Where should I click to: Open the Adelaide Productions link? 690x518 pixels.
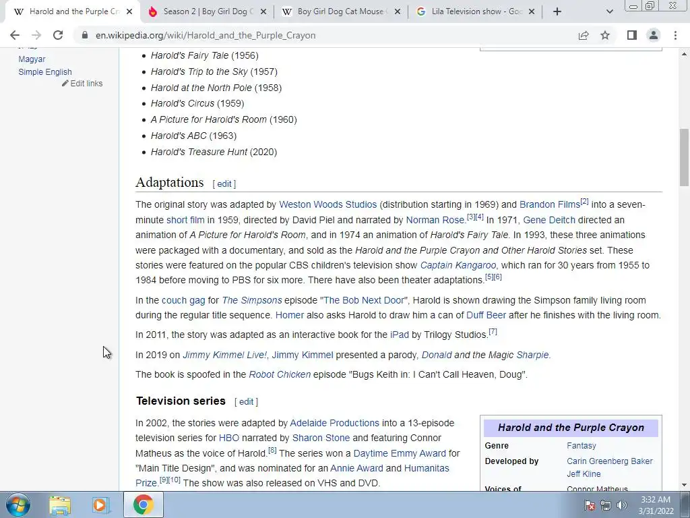coord(334,423)
